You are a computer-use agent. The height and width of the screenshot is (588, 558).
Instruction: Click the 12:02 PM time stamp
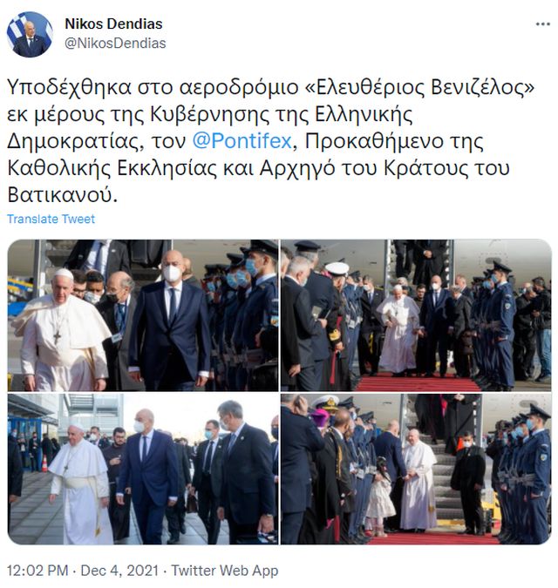coord(37,571)
